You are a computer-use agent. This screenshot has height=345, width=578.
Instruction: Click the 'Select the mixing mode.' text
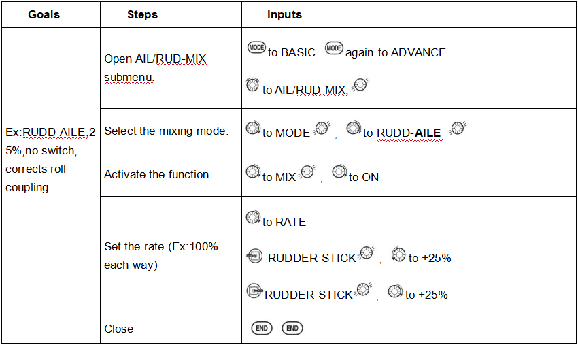[166, 131]
